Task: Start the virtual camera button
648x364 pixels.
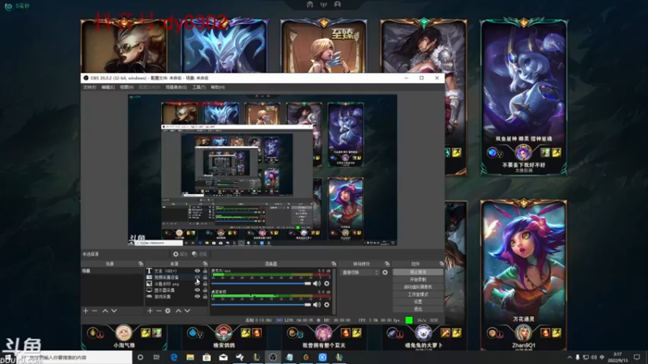Action: (x=418, y=287)
